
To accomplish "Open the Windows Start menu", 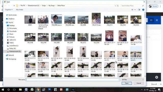I will (3, 90).
